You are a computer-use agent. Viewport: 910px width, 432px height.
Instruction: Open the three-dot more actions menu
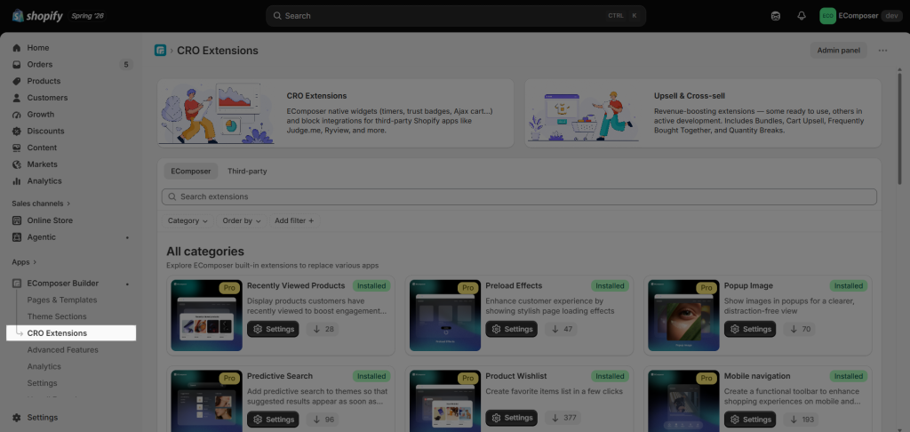click(x=882, y=51)
